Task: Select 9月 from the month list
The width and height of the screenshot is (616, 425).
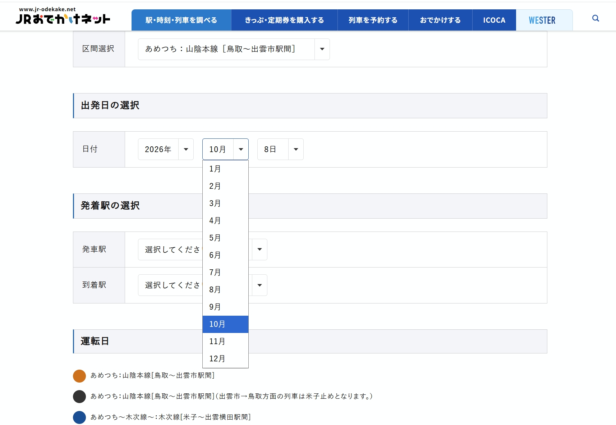Action: point(225,307)
